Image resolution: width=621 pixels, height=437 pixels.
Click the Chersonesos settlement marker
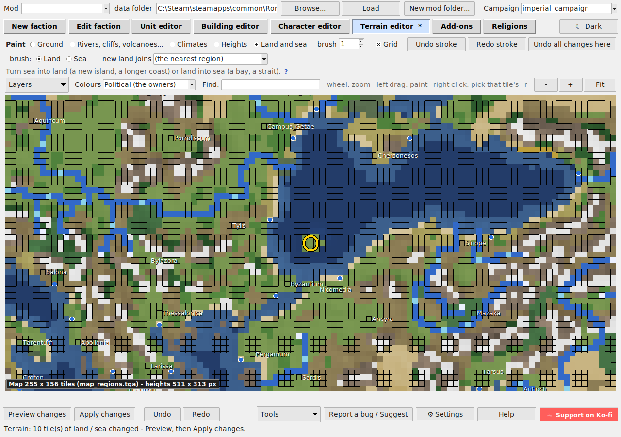point(375,156)
